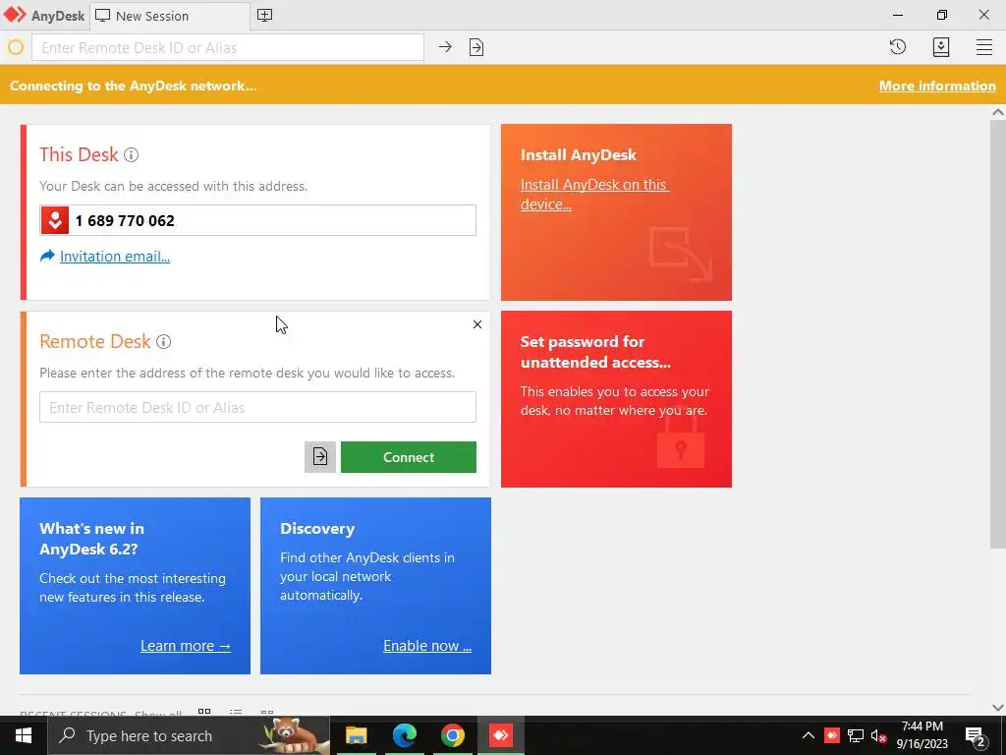Show hidden system tray icons

(x=809, y=735)
